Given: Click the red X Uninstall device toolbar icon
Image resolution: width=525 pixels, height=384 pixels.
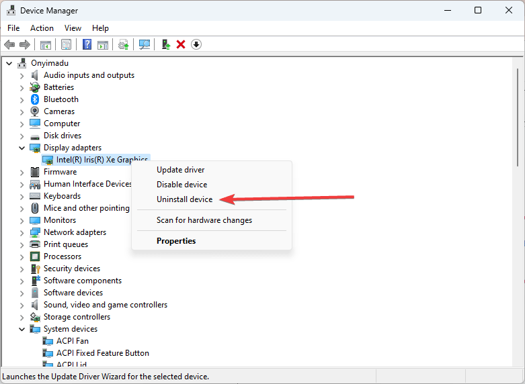Looking at the screenshot, I should pyautogui.click(x=181, y=44).
